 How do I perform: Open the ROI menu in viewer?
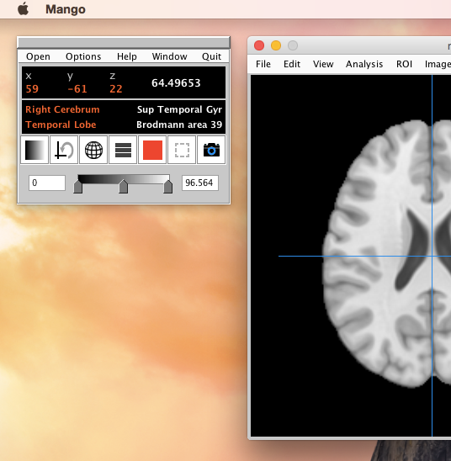pos(404,64)
